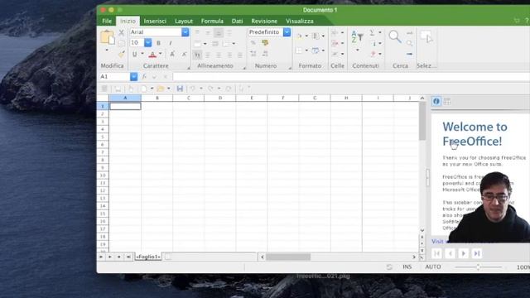
Task: Click the Open folder icon in quick toolbar
Action: point(160,89)
